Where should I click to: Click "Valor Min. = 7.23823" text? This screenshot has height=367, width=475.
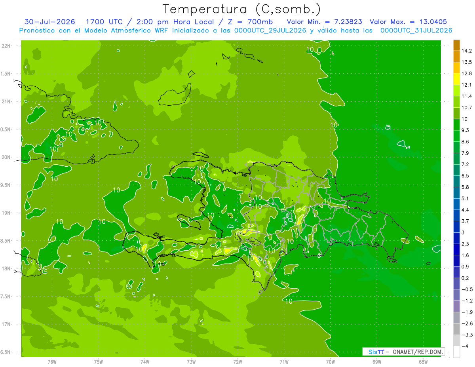pyautogui.click(x=324, y=22)
